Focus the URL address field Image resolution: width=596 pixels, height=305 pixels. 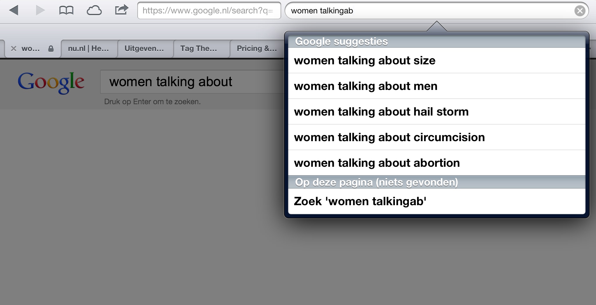click(x=209, y=11)
